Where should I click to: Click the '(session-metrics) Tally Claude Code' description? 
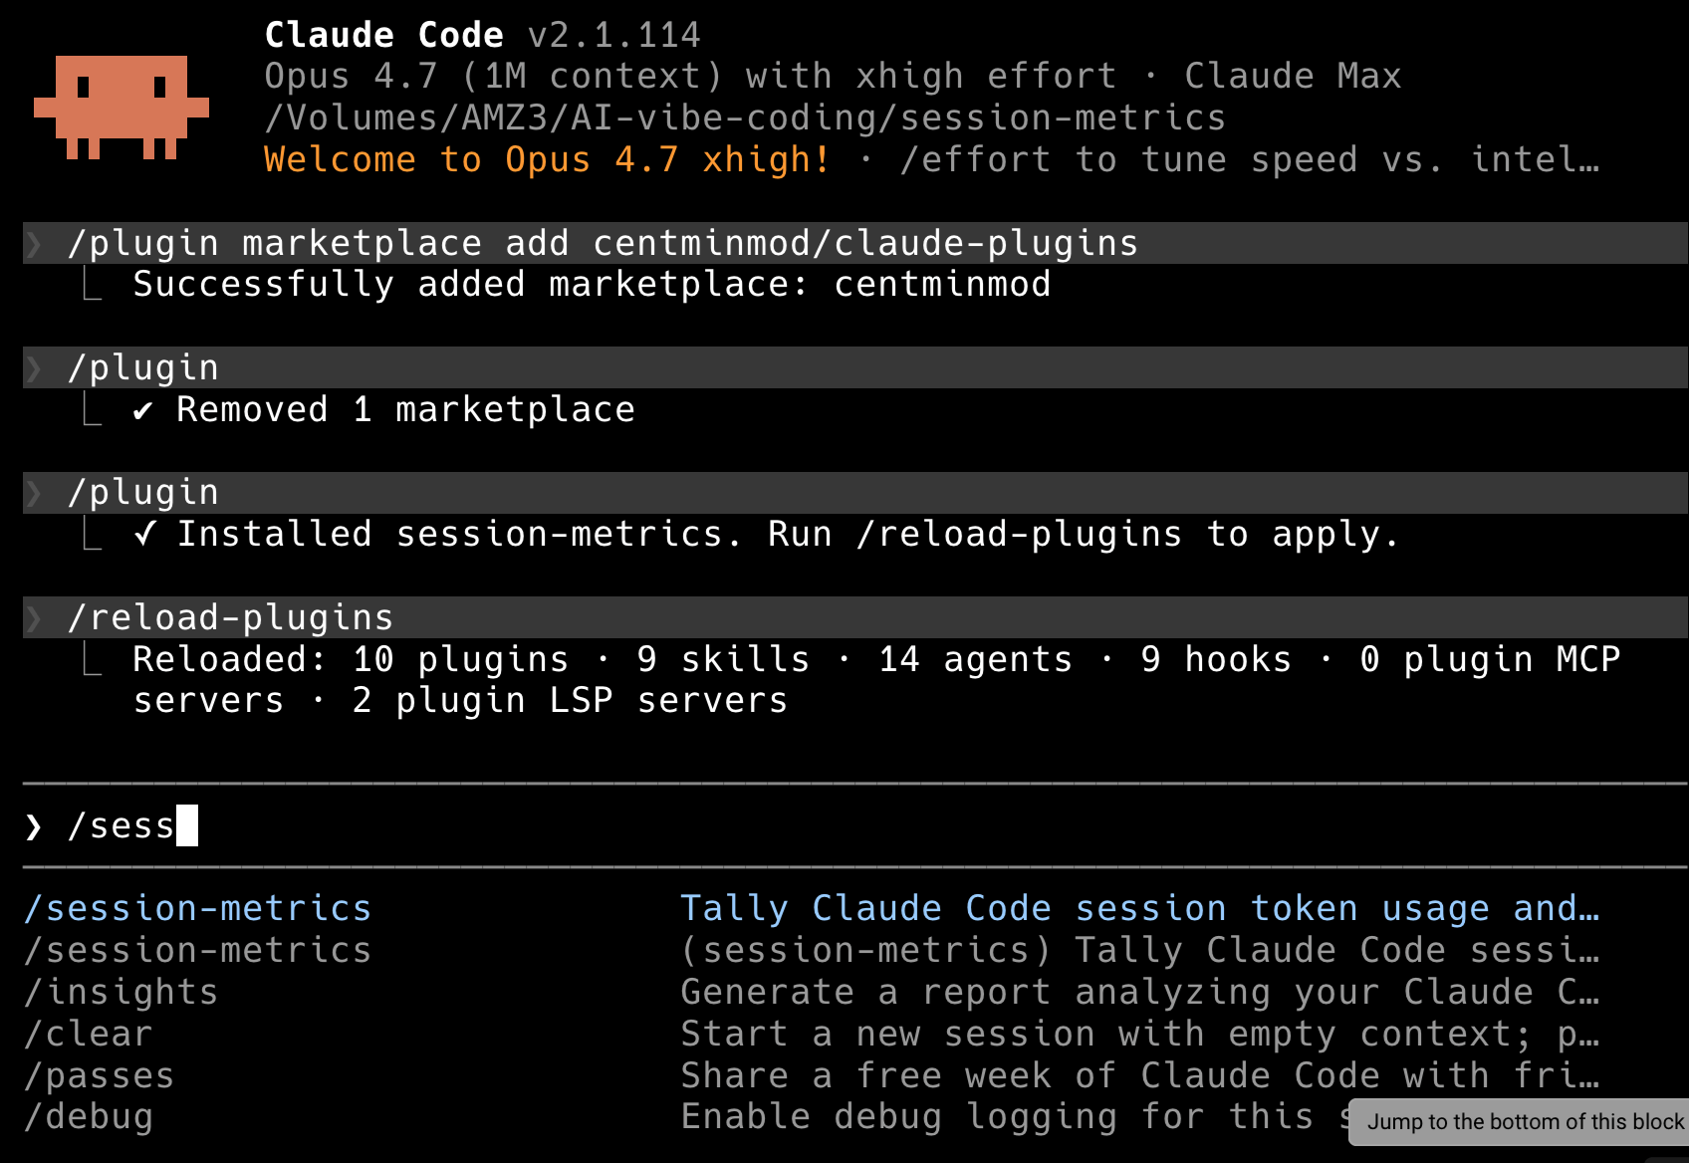[1140, 950]
